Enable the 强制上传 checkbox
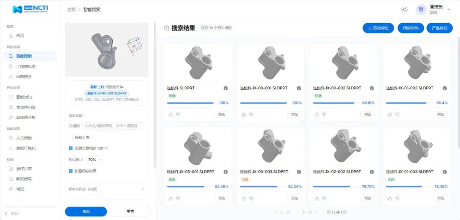 (x=70, y=137)
